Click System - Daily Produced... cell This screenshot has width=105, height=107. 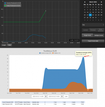25,104
